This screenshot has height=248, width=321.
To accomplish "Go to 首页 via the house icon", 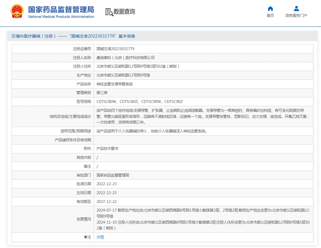I will point(270,9).
